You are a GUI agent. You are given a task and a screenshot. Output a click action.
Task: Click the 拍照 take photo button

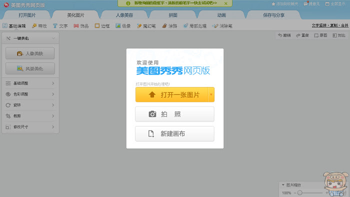[175, 114]
